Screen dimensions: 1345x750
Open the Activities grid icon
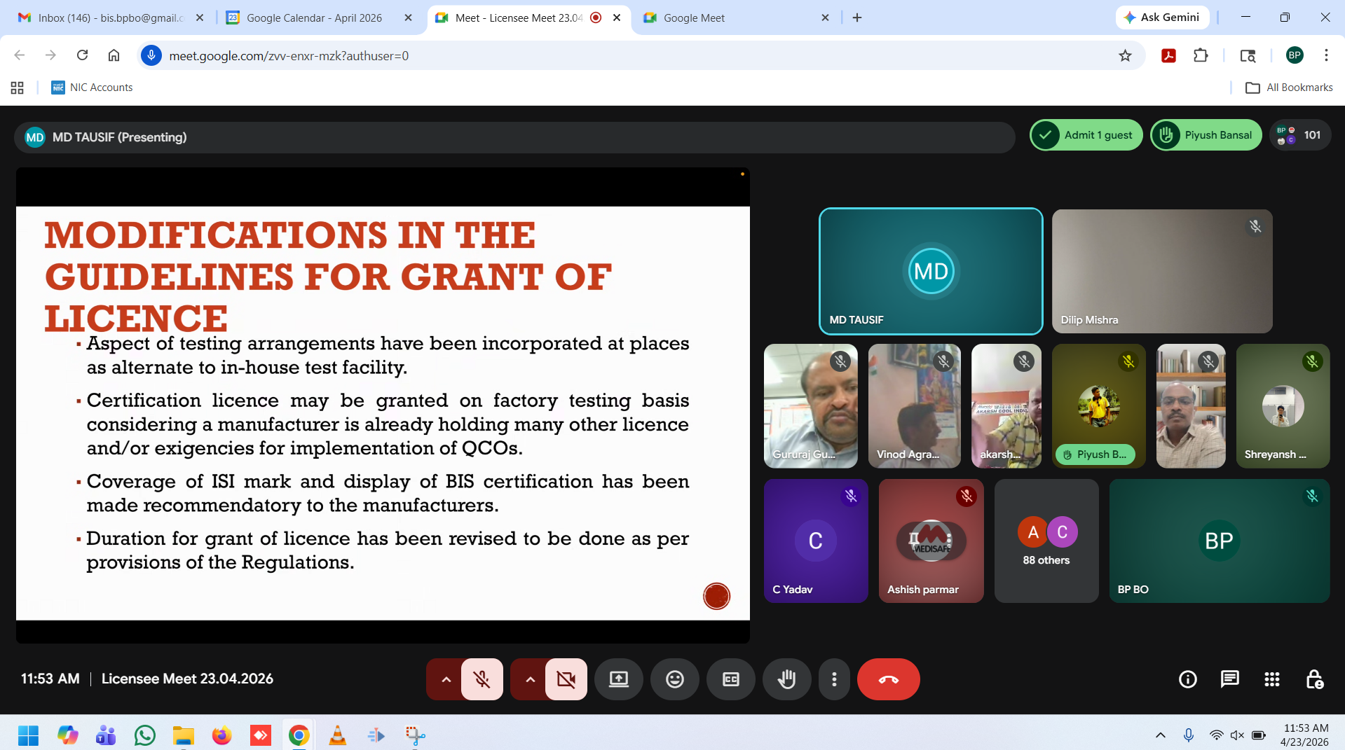pyautogui.click(x=1271, y=679)
